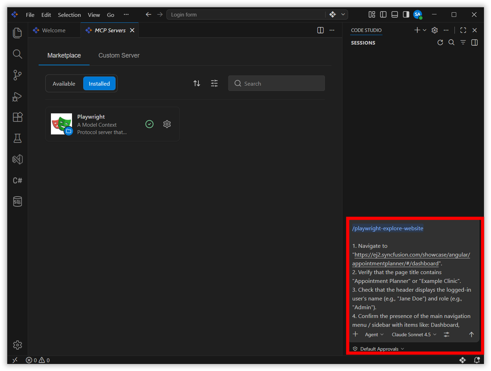Screen dimensions: 491x371
Task: Open Code Studio settings gear
Action: coord(434,30)
